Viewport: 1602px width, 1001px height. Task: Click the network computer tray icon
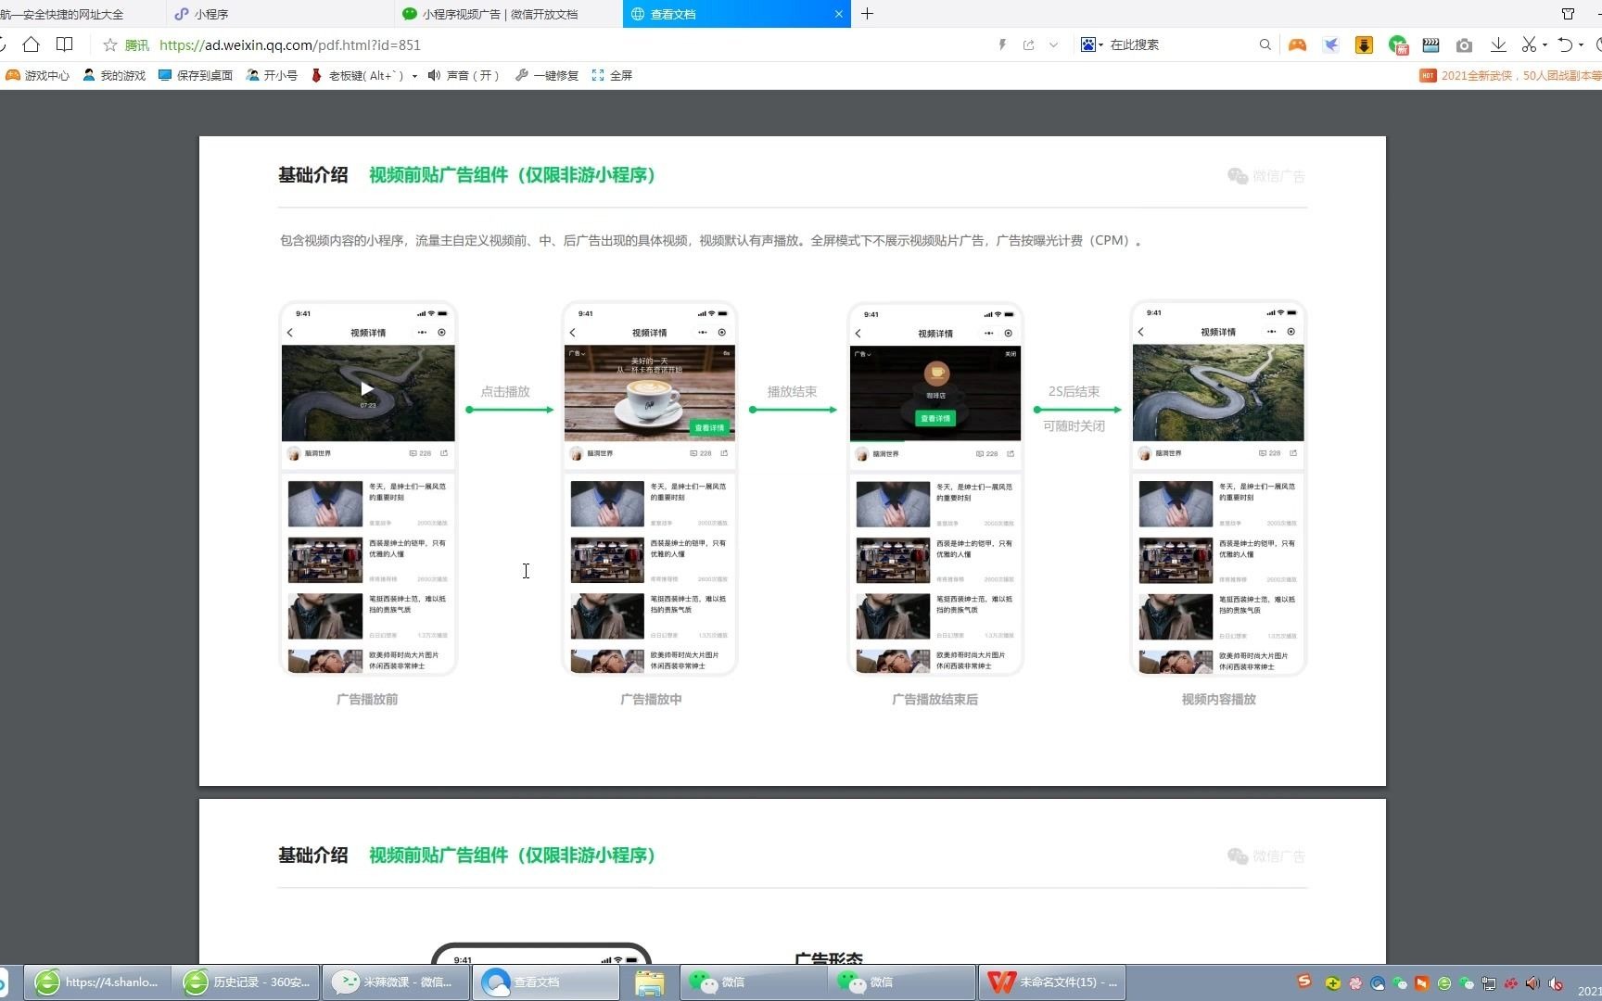[1489, 983]
